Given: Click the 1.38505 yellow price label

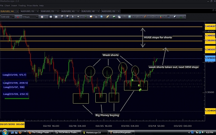Looking at the screenshot, I should (210, 49).
